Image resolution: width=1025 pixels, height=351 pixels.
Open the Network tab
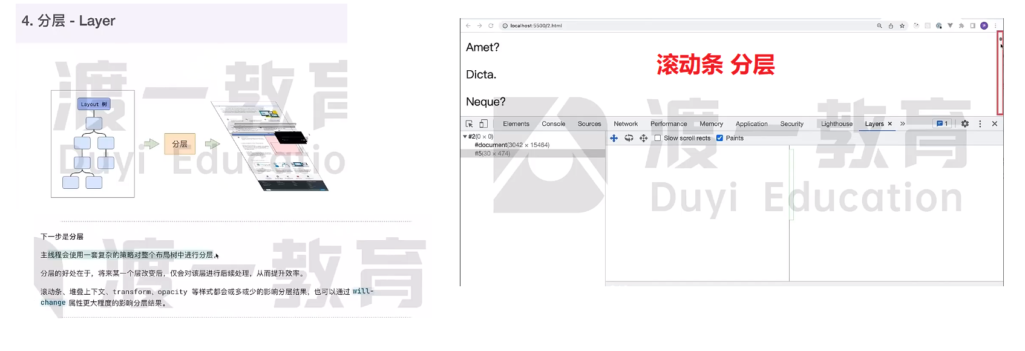626,123
